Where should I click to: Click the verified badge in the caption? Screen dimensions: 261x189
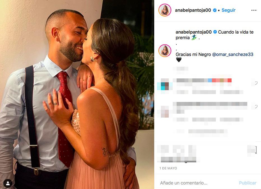(215, 32)
